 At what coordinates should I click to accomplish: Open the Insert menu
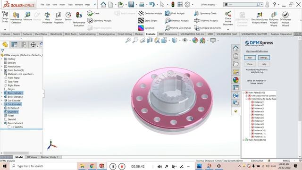(62, 4)
